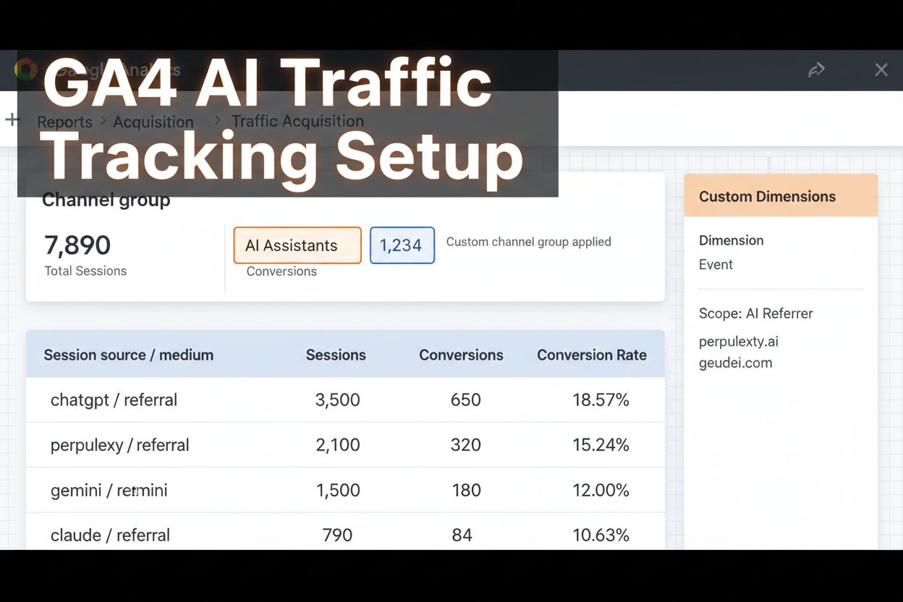Sort the table by the Sessions column
Screen dimensions: 903x602
[x=336, y=355]
